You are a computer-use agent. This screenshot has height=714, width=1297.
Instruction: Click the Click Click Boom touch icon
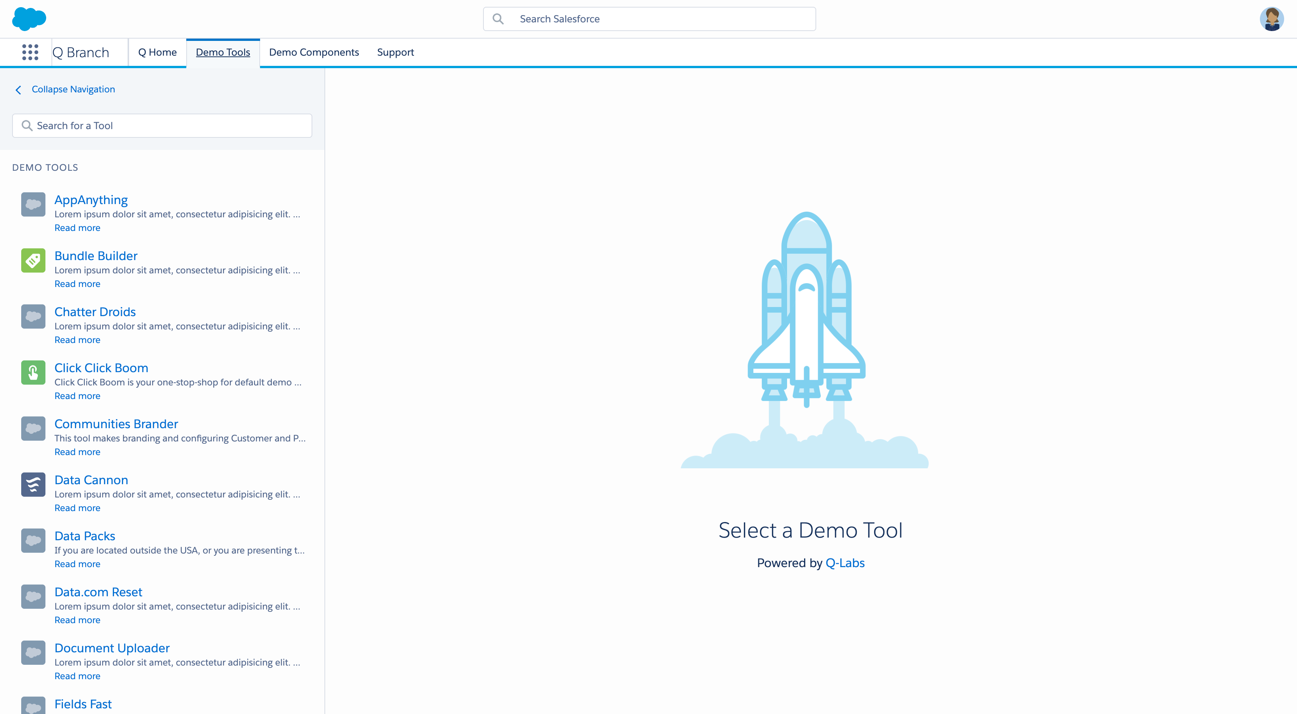tap(33, 373)
